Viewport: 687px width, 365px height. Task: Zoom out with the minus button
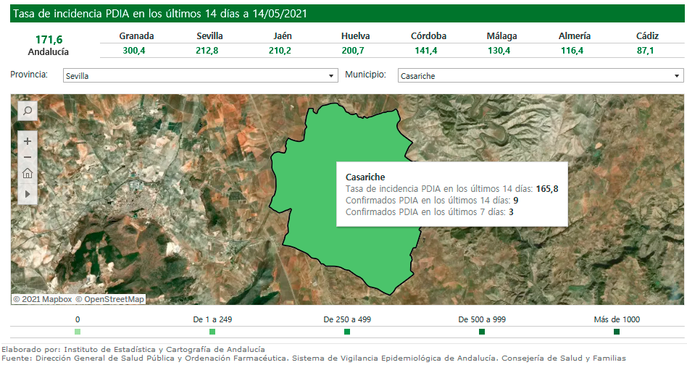click(x=28, y=157)
